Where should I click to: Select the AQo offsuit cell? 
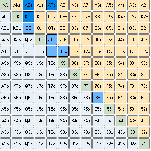[x=5, y=28]
